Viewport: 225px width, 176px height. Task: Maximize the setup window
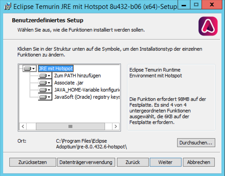[196, 5]
